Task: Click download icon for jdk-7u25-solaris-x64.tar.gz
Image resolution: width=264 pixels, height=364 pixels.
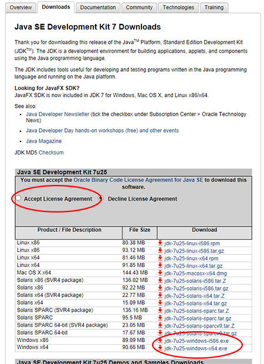Action: click(160, 303)
